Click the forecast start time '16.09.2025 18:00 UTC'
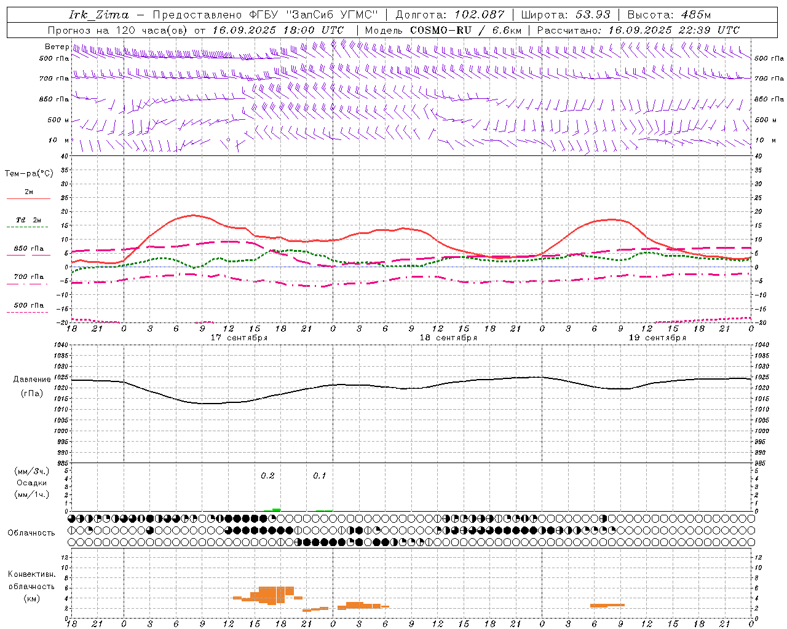This screenshot has height=629, width=787. click(278, 30)
